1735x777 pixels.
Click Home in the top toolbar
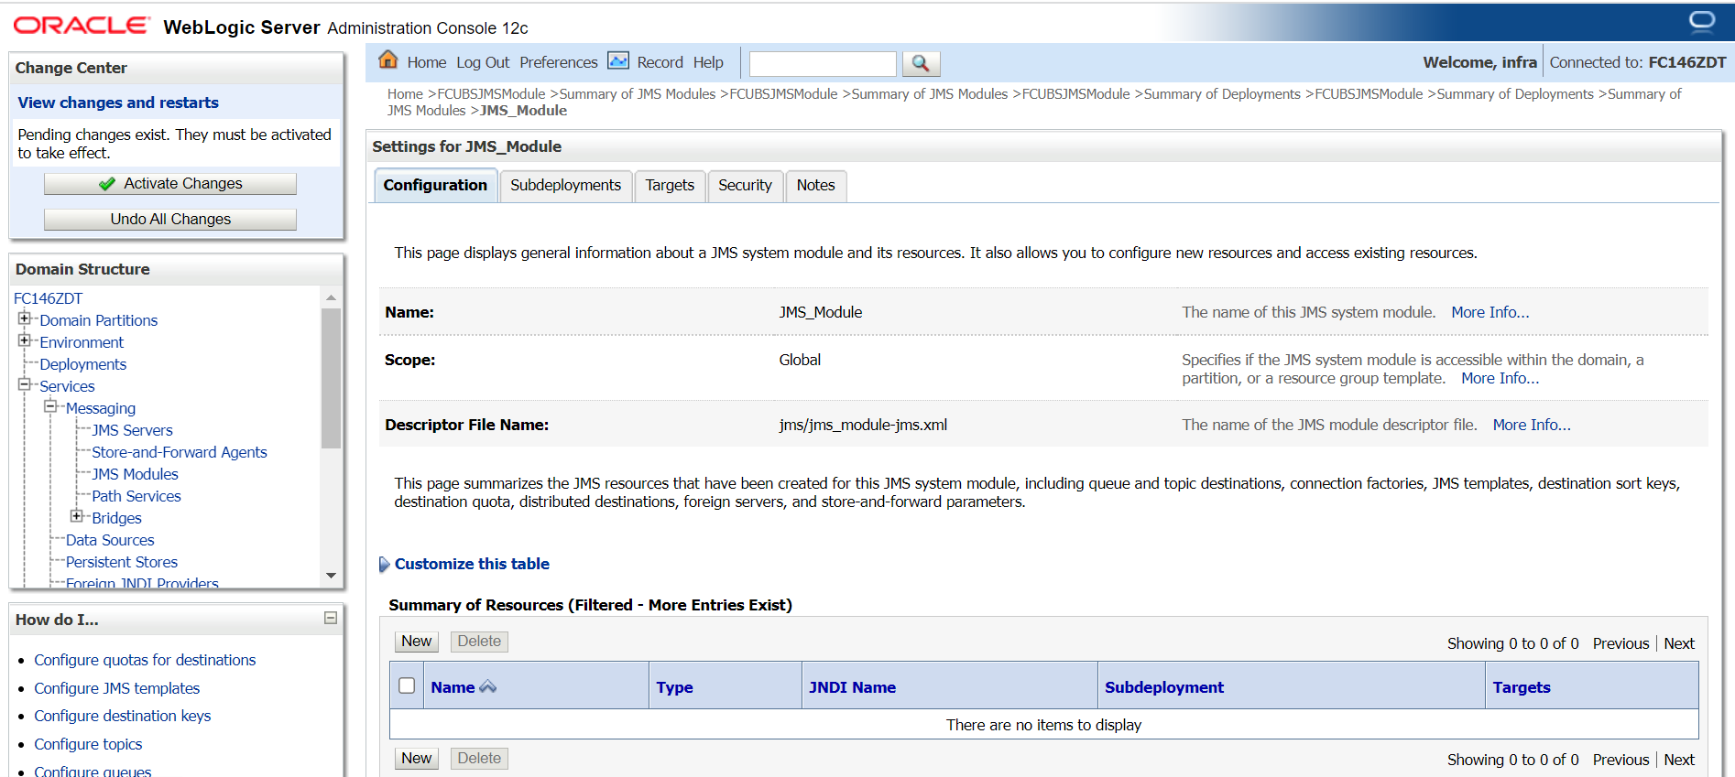click(x=427, y=62)
